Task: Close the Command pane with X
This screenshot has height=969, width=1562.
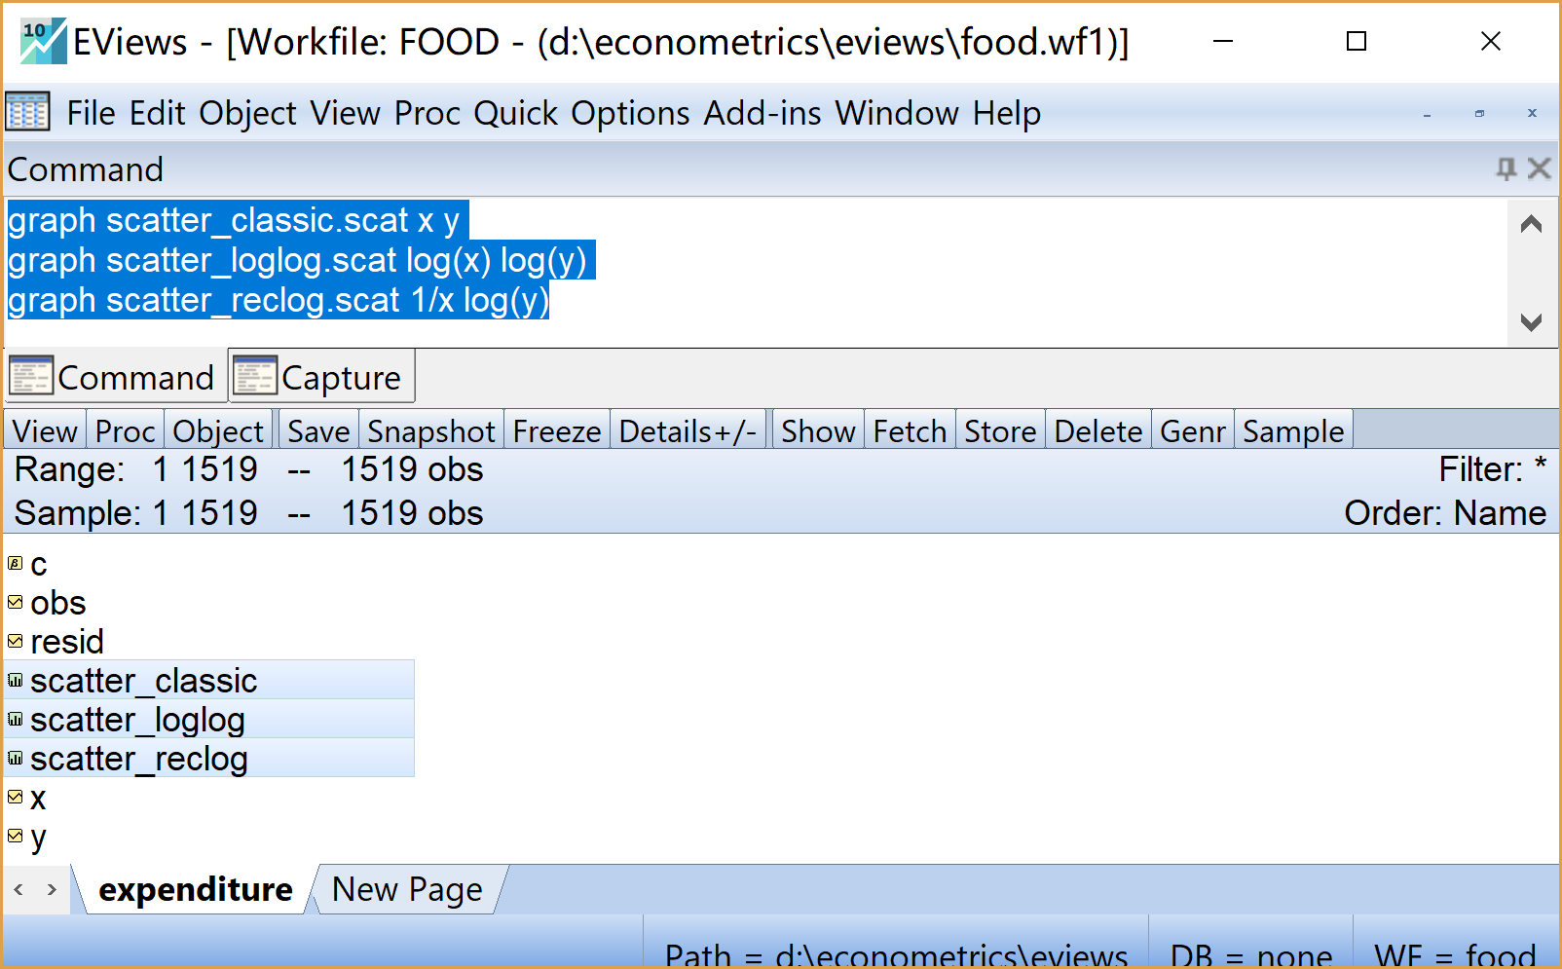Action: [1539, 169]
